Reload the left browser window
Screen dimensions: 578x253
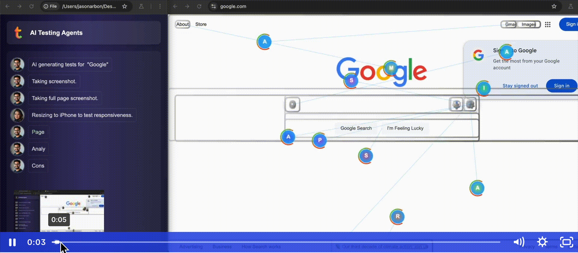tap(31, 6)
